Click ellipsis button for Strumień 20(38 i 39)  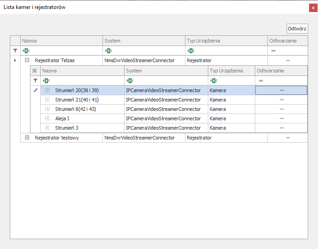(x=281, y=90)
